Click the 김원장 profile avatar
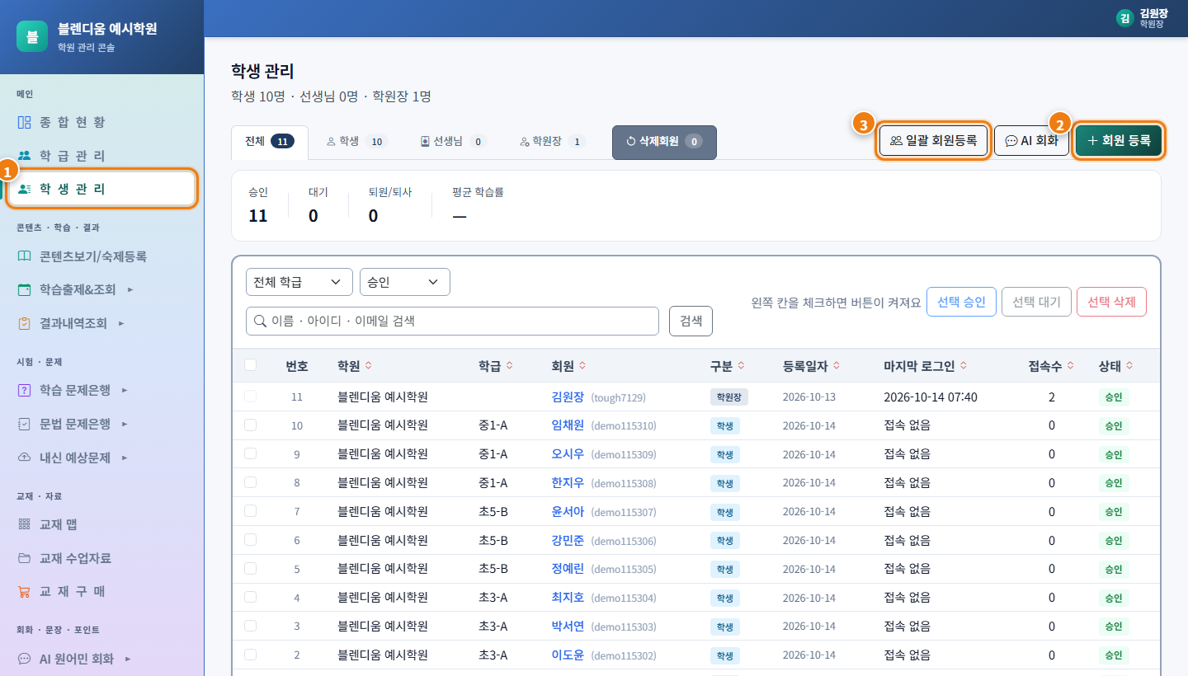Image resolution: width=1188 pixels, height=676 pixels. click(1124, 18)
